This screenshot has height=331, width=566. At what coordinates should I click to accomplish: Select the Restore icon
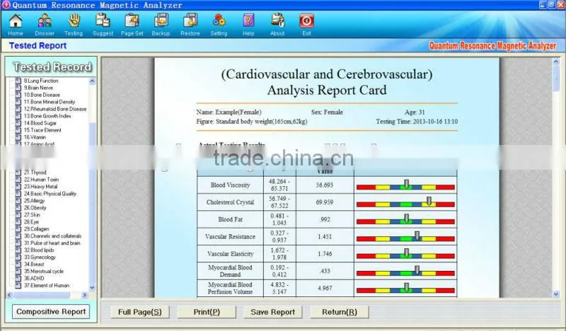pos(190,21)
